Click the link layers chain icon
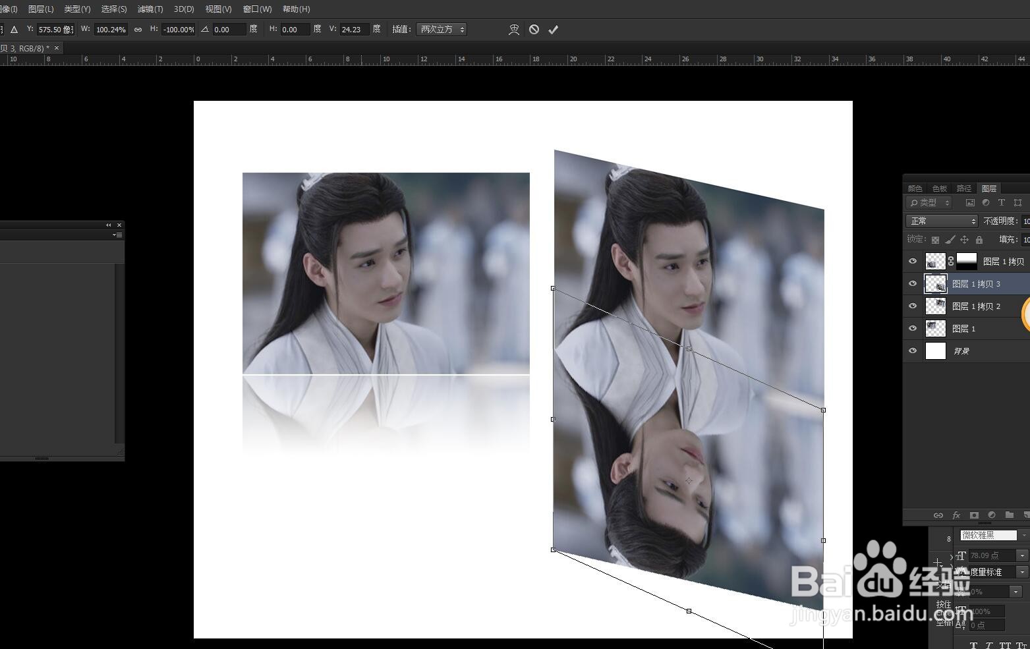This screenshot has height=649, width=1030. [938, 515]
